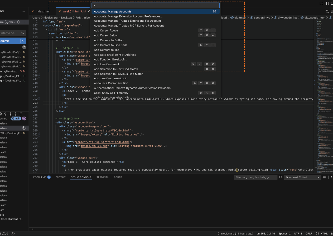Click the debug console filter input
The width and height of the screenshot is (333, 236).
(255, 177)
